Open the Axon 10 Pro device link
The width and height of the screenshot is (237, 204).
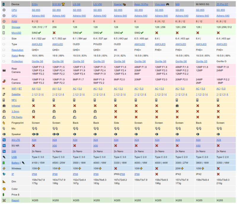tap(141, 4)
